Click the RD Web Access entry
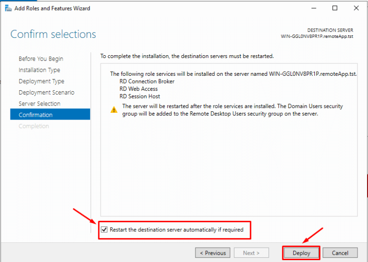The height and width of the screenshot is (262, 368). [x=138, y=89]
